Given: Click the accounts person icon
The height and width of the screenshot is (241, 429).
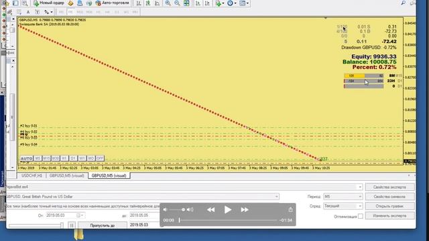Looking at the screenshot, I should 80,3.
